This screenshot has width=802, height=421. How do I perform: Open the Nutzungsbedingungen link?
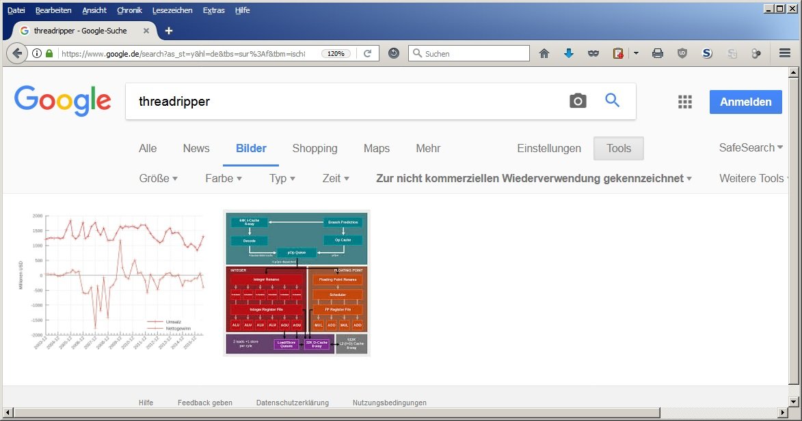390,403
